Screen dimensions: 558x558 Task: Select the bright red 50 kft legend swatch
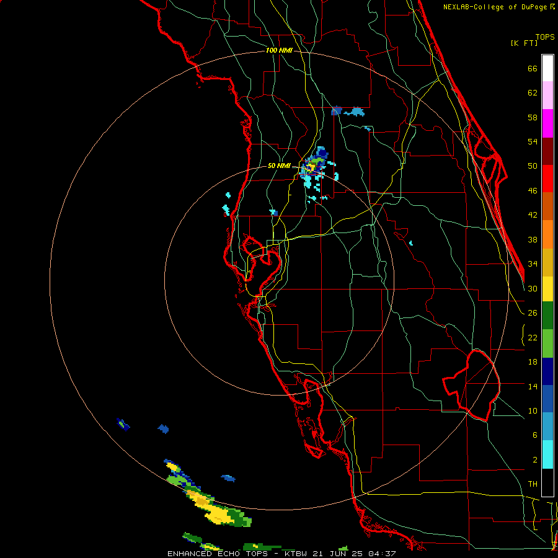547,179
